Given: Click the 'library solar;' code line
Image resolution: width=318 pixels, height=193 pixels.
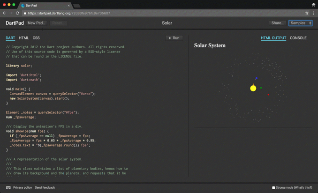Looking at the screenshot, I should pyautogui.click(x=19, y=66).
